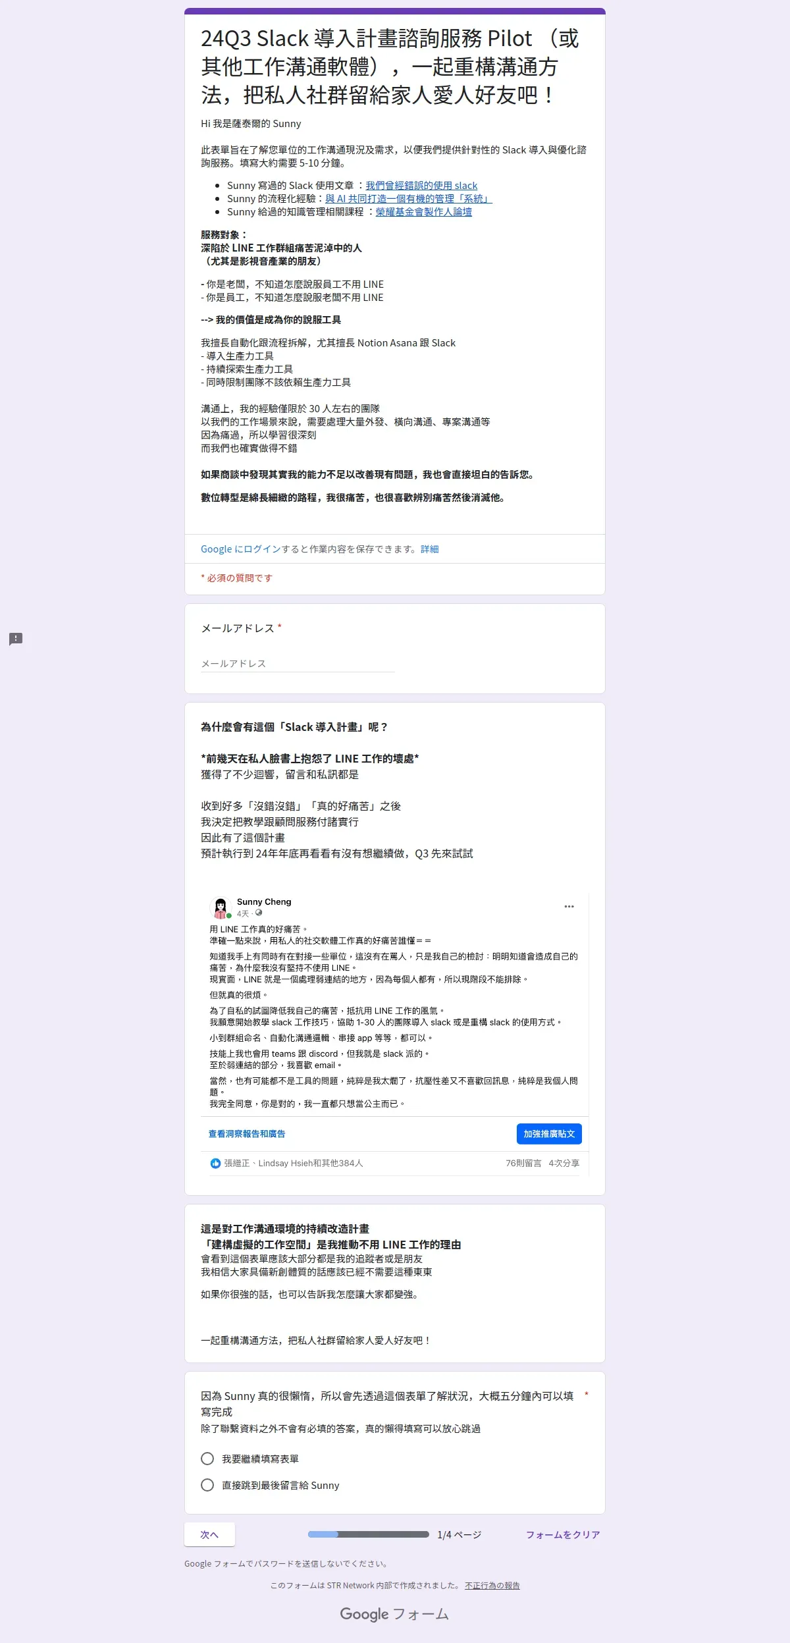The width and height of the screenshot is (790, 1643).
Task: Click the Google にログイン link
Action: pos(241,549)
